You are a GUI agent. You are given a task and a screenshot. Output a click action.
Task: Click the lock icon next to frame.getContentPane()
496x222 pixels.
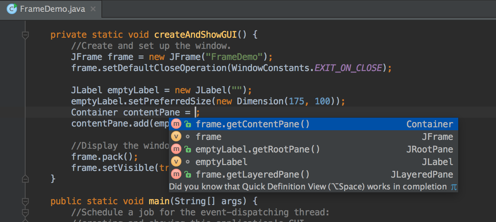coord(188,124)
